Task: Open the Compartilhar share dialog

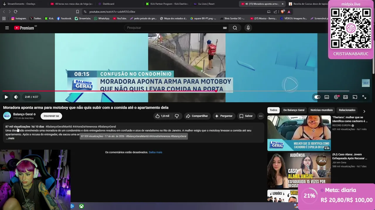Action: pos(197,116)
